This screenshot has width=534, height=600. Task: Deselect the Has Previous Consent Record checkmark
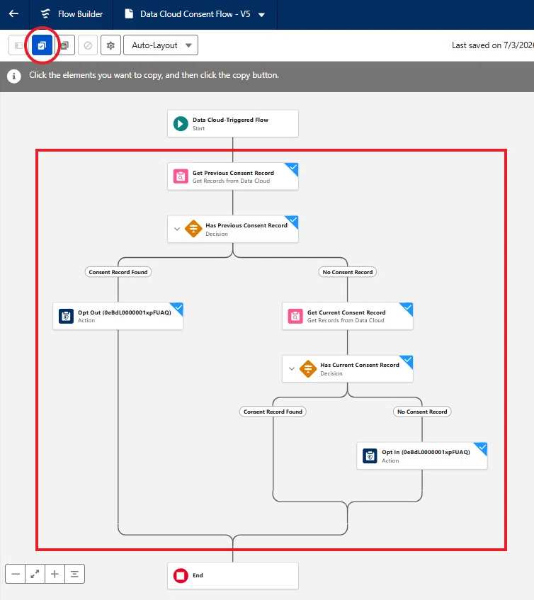[x=292, y=220]
